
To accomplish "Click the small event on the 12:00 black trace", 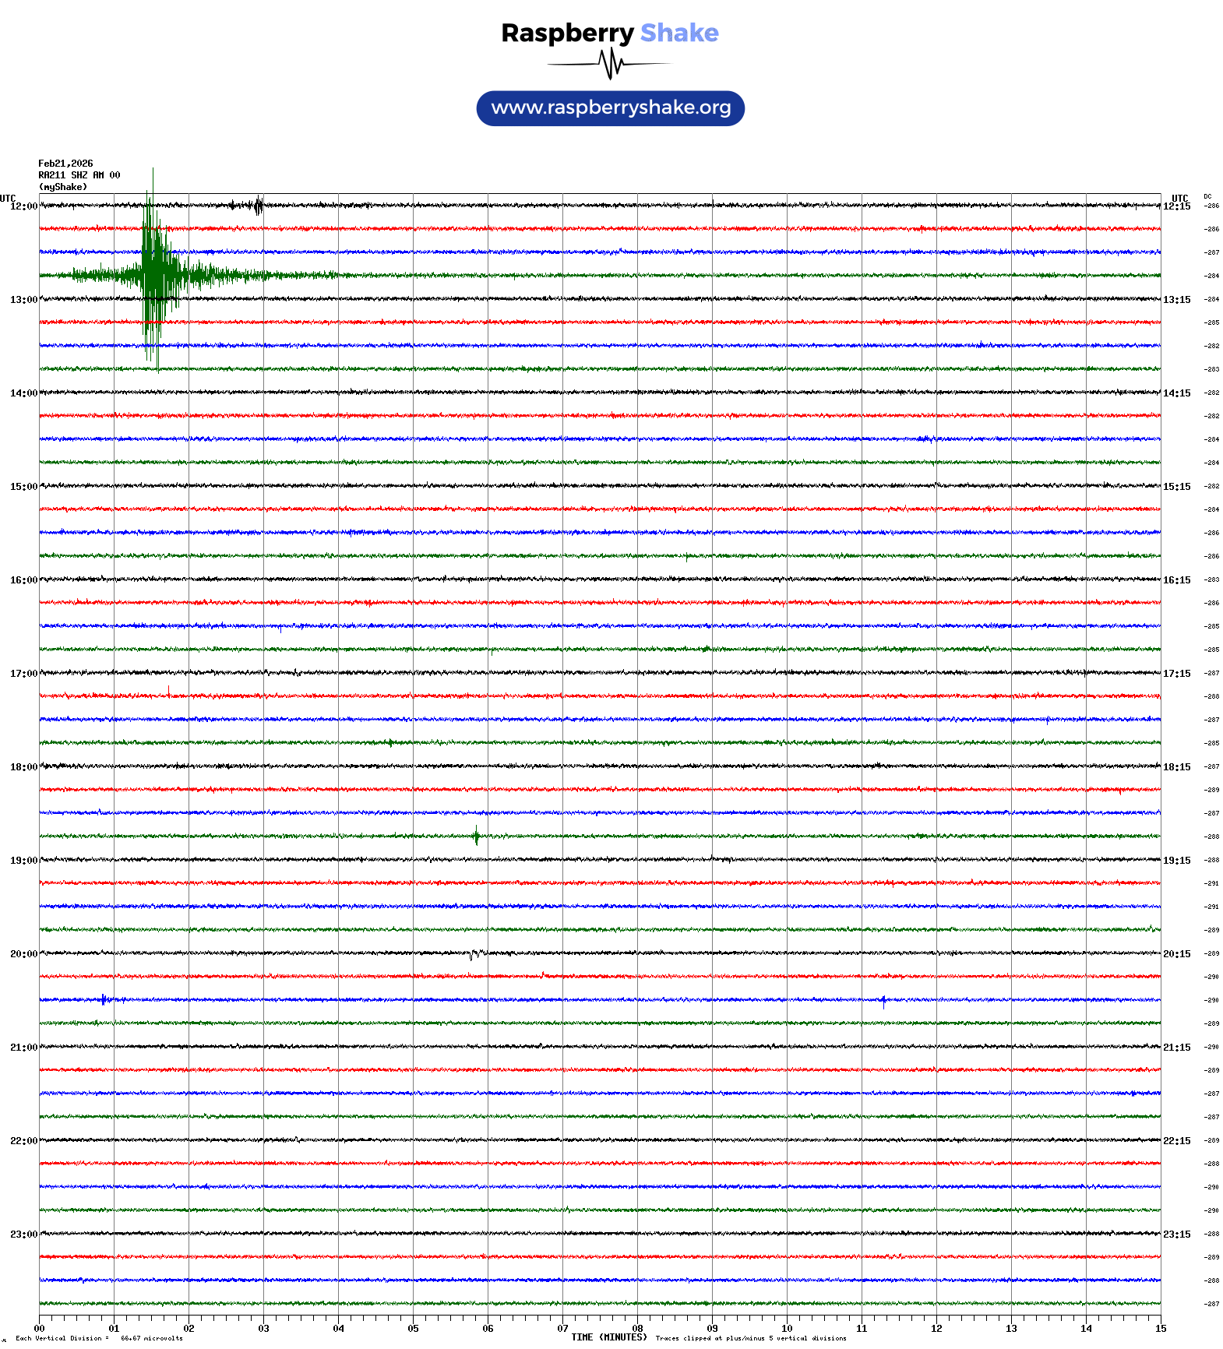I will 258,206.
